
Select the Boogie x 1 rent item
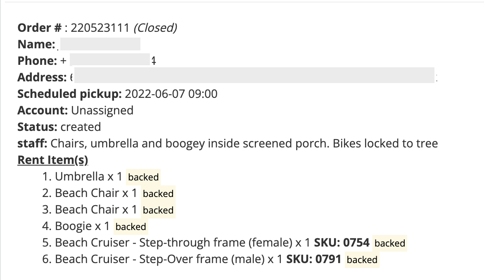pyautogui.click(x=76, y=226)
